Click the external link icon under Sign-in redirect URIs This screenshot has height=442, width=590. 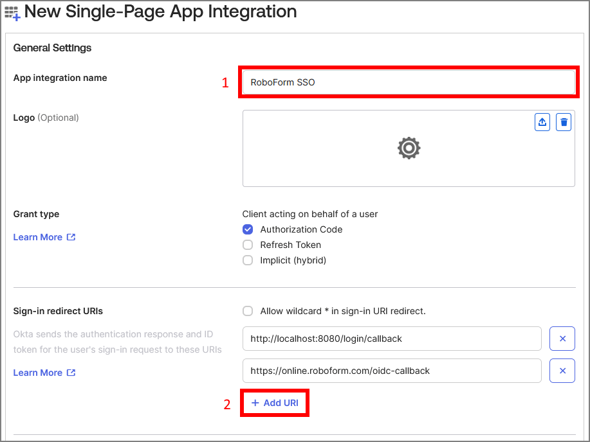point(70,373)
